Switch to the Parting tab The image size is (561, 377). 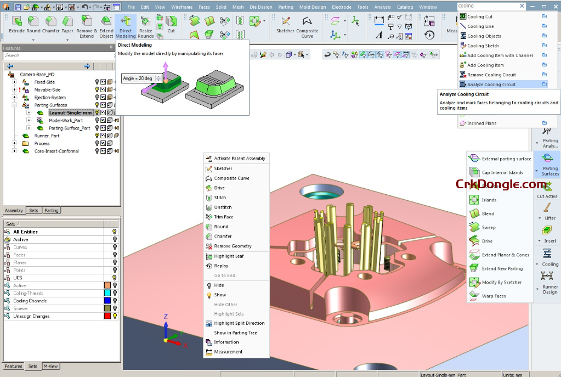click(52, 210)
